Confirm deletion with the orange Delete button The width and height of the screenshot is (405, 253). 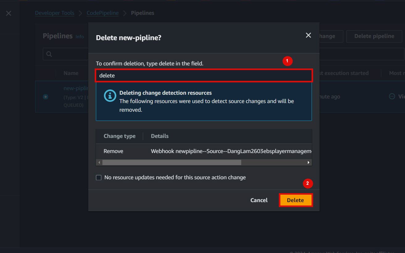click(295, 200)
